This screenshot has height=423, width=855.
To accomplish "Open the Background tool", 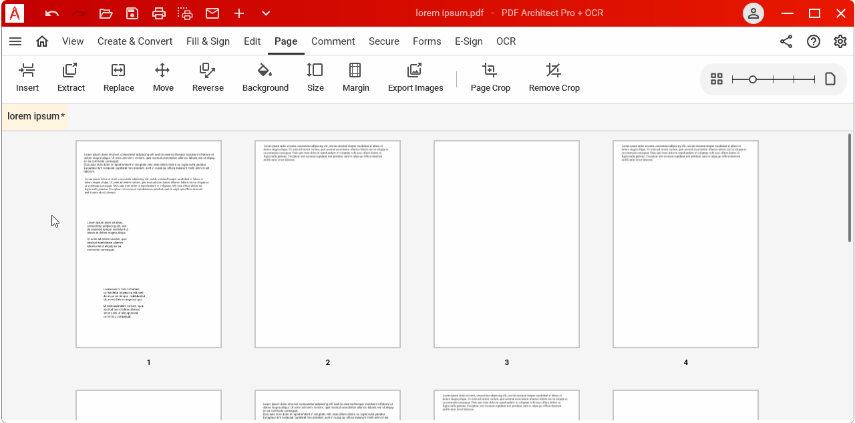I will [265, 78].
